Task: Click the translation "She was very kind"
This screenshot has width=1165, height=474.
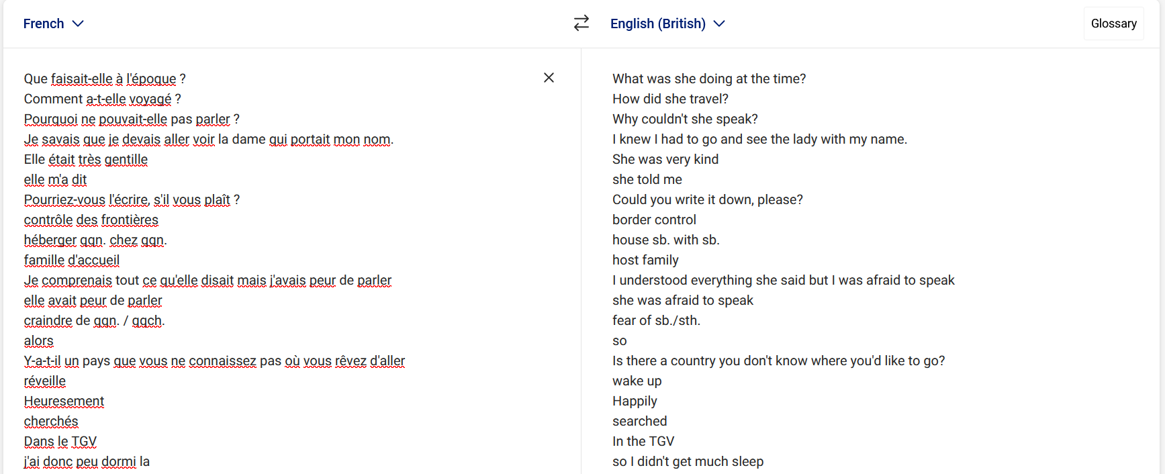Action: click(x=665, y=160)
